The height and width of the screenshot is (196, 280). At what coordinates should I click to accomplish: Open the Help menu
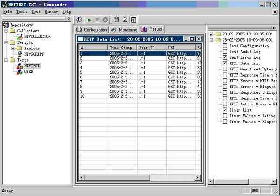click(x=67, y=12)
